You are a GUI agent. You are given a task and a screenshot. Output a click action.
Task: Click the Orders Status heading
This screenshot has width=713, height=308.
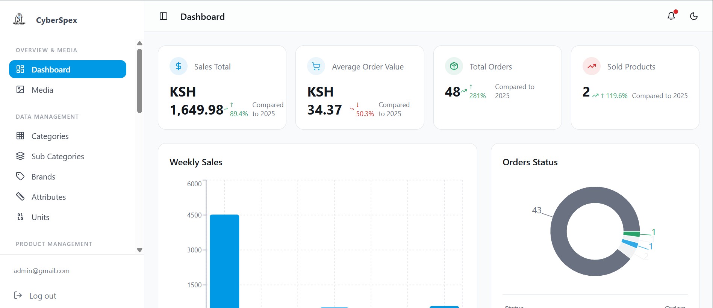coord(530,162)
